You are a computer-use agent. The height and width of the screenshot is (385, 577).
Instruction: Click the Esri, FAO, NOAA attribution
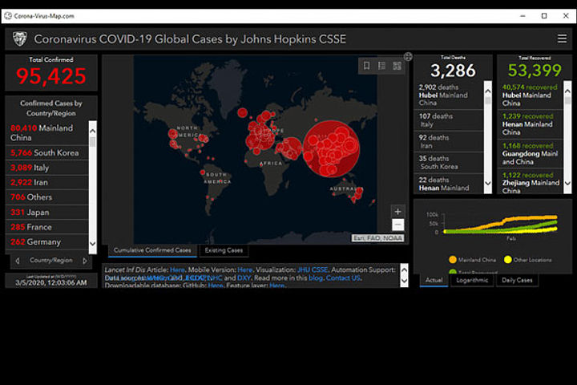377,238
